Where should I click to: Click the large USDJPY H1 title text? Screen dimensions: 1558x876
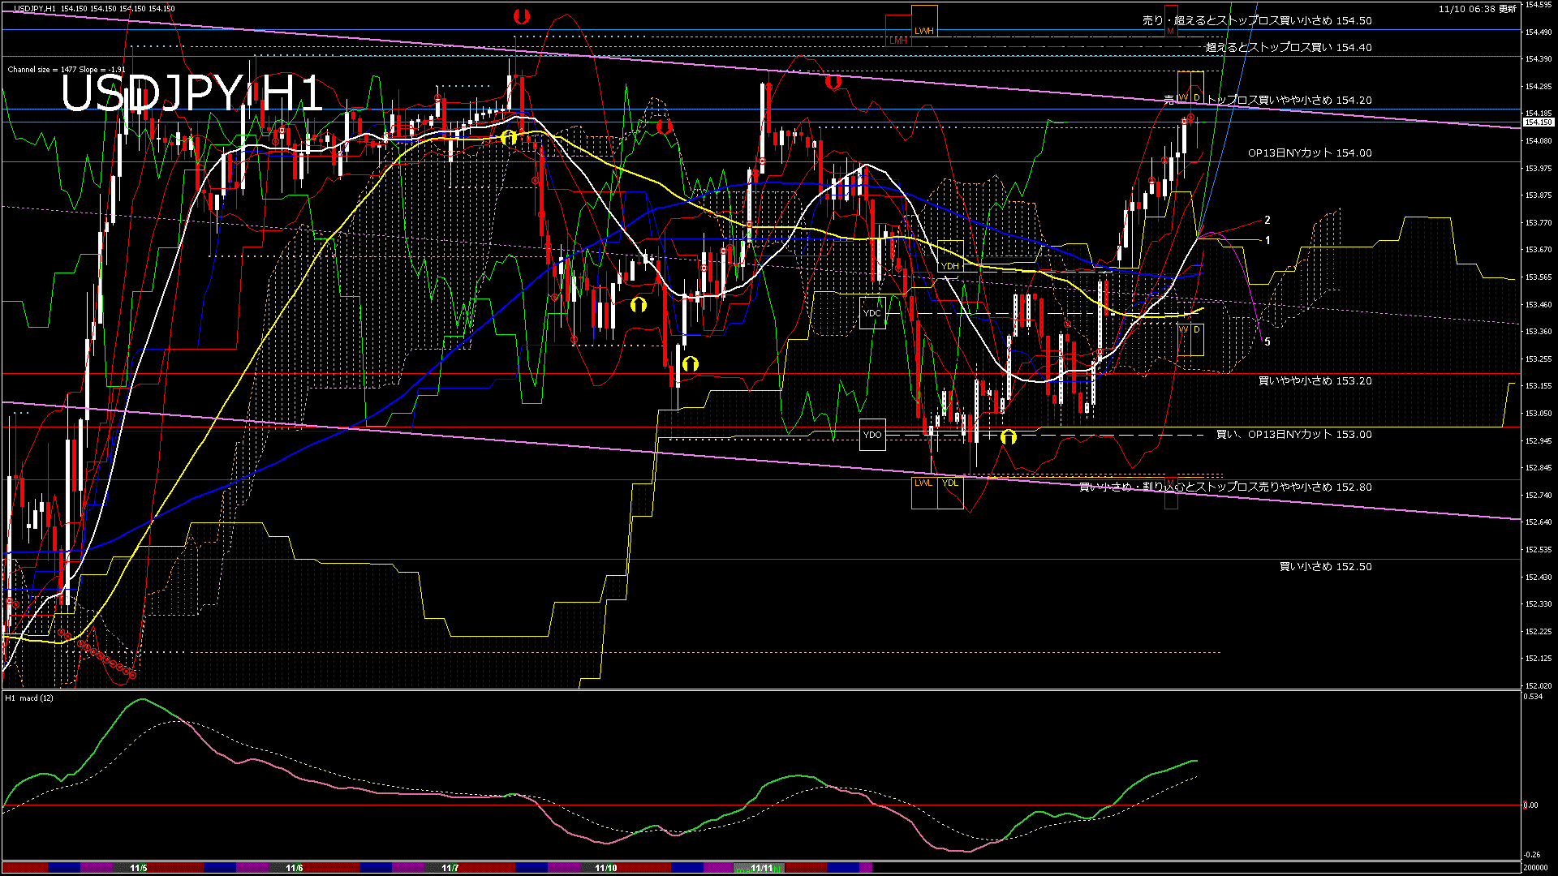pos(192,93)
